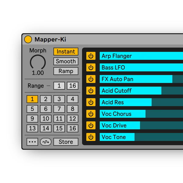This screenshot has width=183, height=183.
Task: Click the Bass LFO value bar
Action: (x=141, y=67)
